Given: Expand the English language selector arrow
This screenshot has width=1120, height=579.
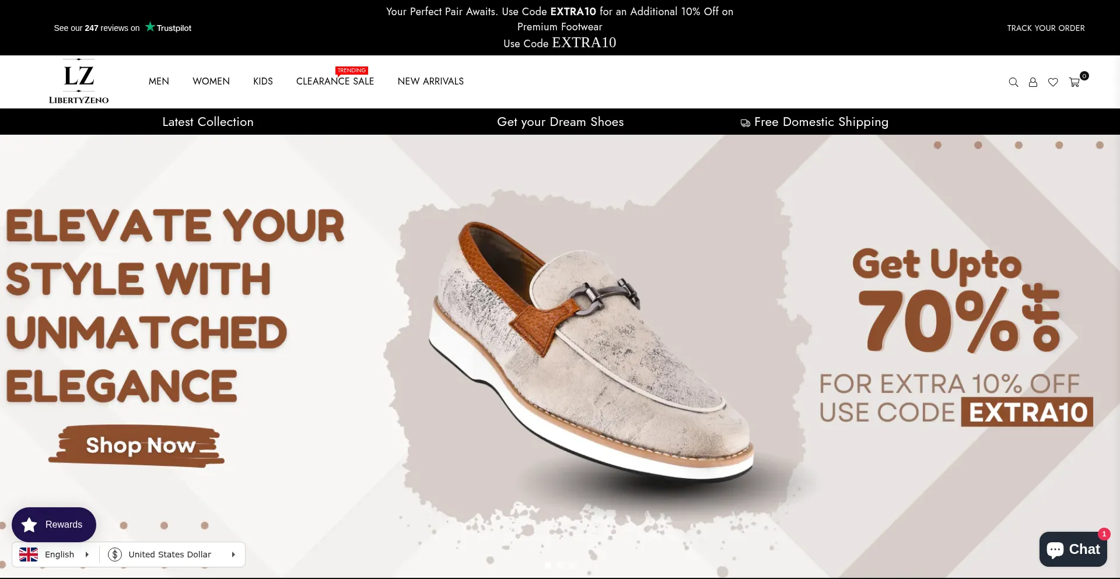Looking at the screenshot, I should tap(87, 555).
